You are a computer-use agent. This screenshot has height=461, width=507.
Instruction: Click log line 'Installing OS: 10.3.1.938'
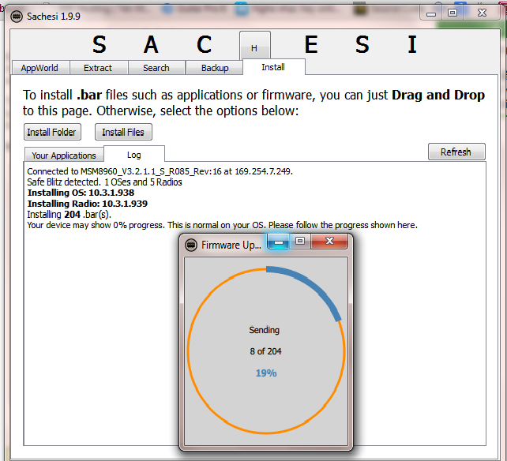(81, 193)
